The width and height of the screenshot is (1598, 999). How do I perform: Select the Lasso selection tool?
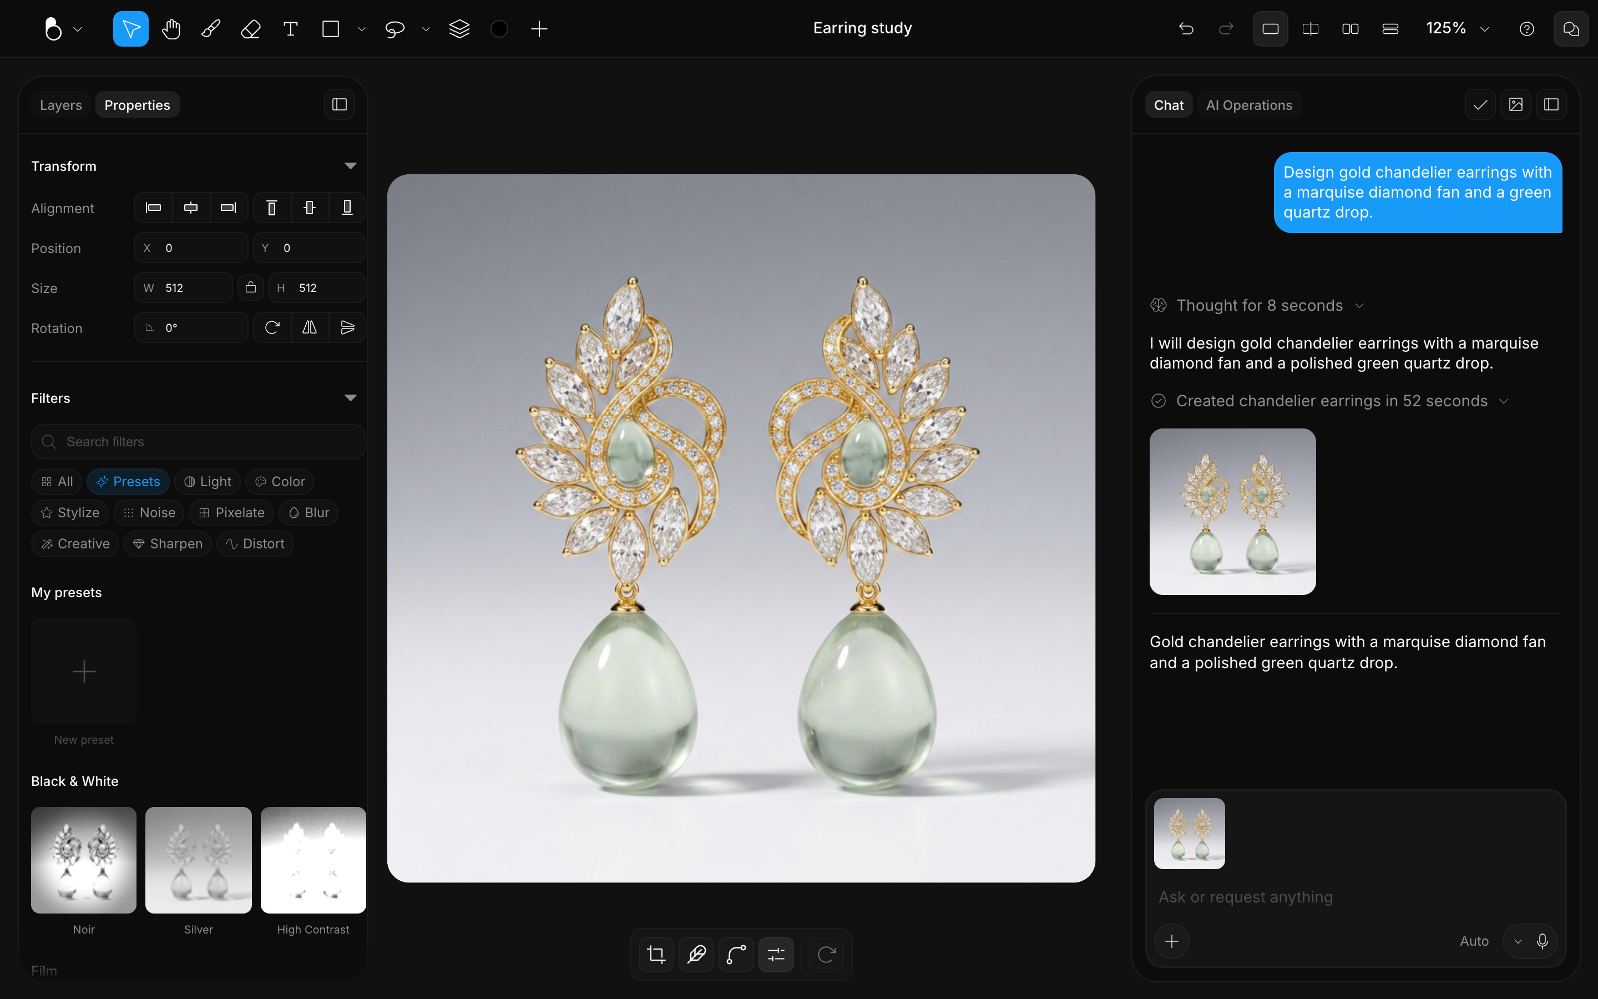click(x=394, y=28)
